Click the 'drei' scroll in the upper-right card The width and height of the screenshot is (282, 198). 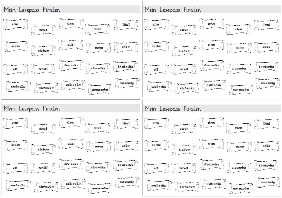[x=212, y=24]
